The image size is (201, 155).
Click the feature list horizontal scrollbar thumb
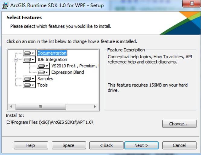click(40, 107)
